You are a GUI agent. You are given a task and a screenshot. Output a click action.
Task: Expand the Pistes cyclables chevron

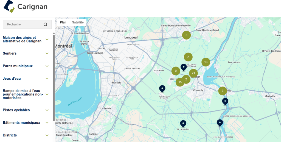[47, 110]
